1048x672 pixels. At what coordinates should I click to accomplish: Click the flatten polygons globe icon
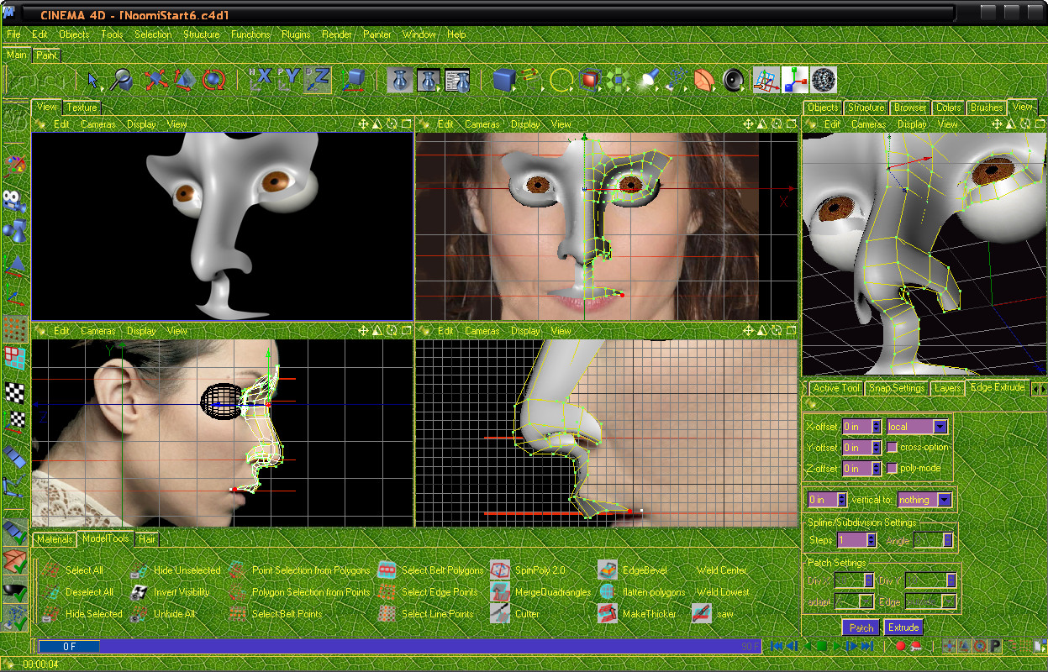tap(608, 592)
